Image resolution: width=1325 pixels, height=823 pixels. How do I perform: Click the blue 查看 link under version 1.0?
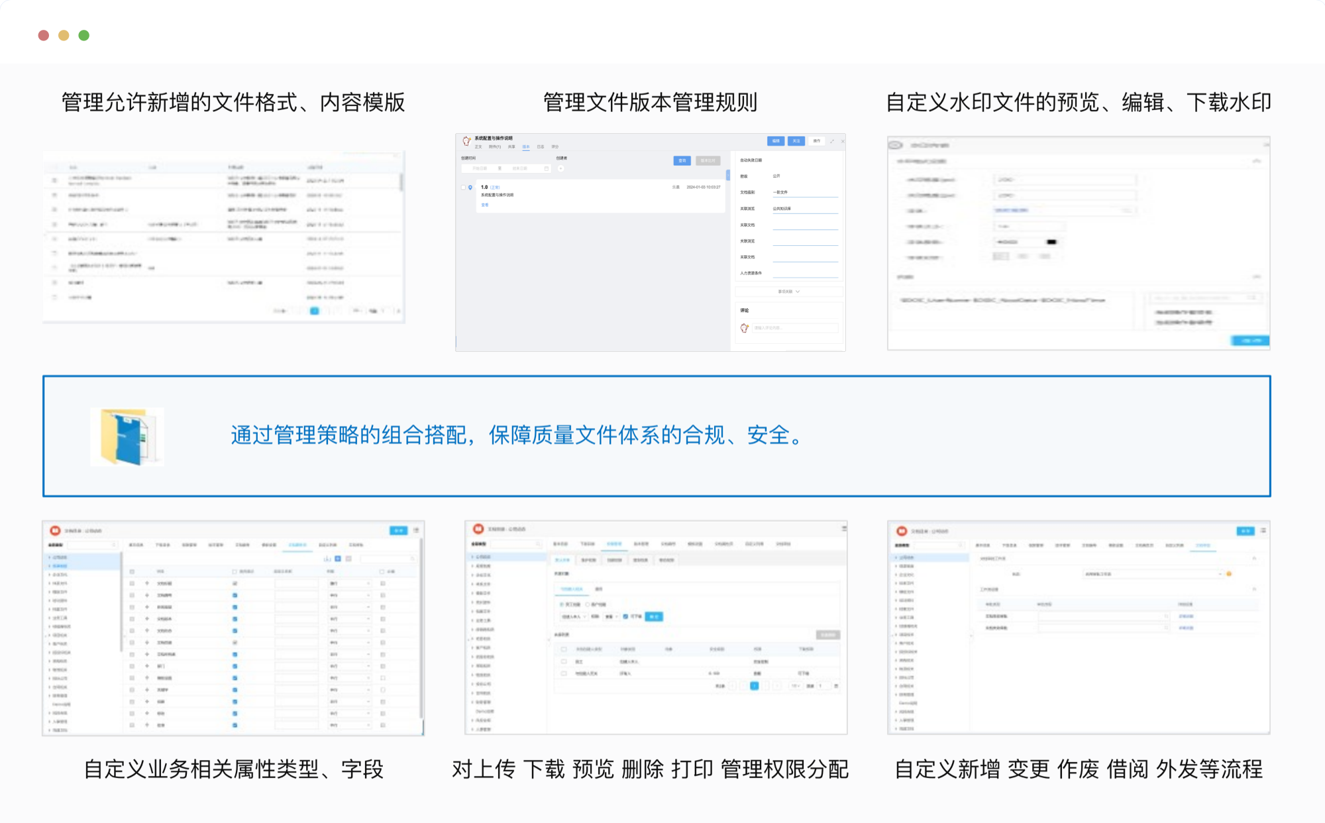point(485,205)
